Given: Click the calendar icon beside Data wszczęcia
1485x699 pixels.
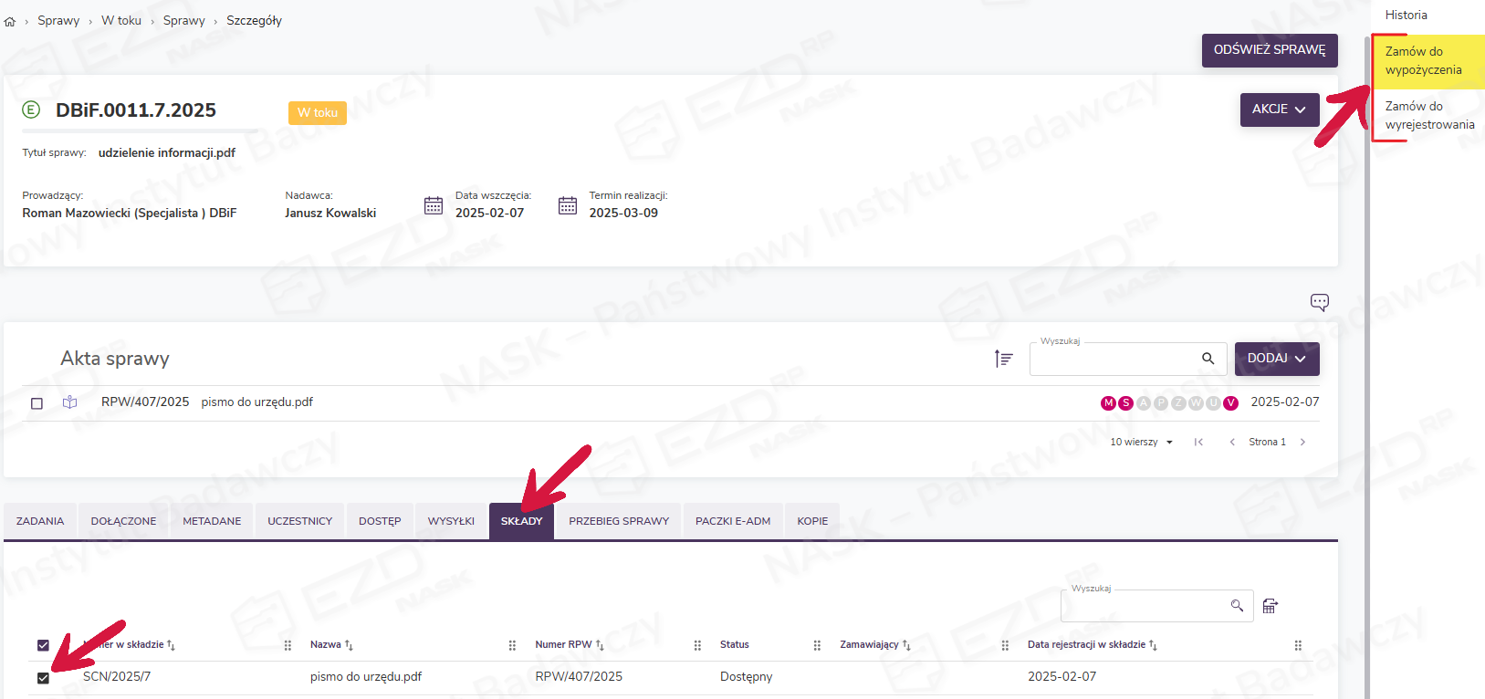Looking at the screenshot, I should coord(434,205).
